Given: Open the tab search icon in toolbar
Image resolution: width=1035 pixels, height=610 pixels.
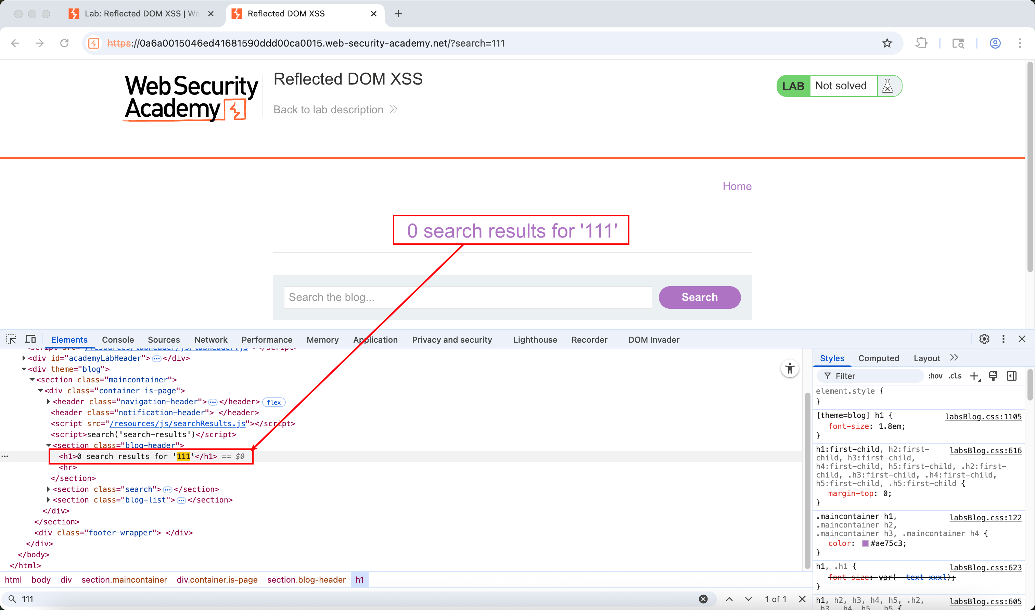Looking at the screenshot, I should click(958, 43).
